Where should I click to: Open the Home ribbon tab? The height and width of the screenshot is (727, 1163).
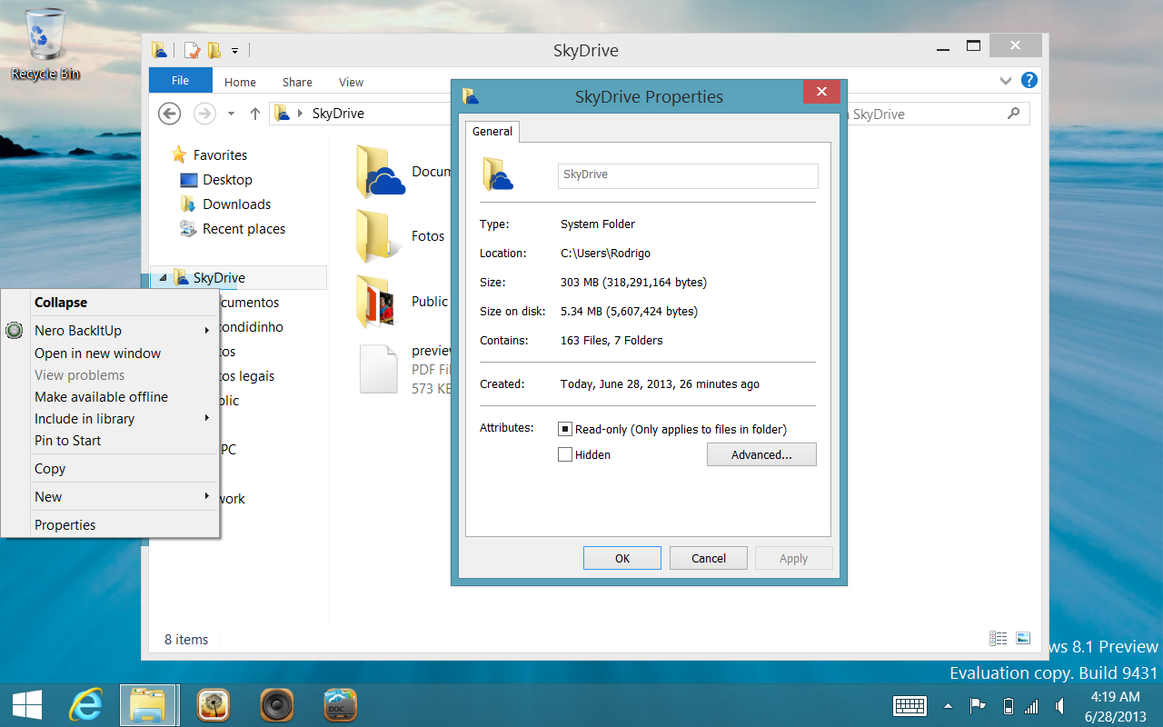point(240,82)
